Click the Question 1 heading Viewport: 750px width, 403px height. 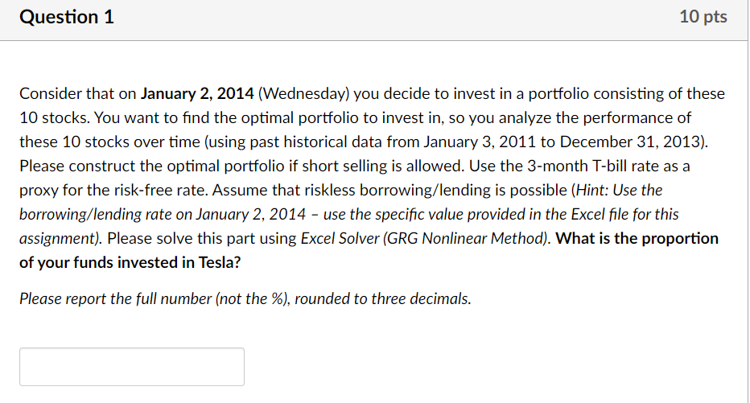coord(67,17)
